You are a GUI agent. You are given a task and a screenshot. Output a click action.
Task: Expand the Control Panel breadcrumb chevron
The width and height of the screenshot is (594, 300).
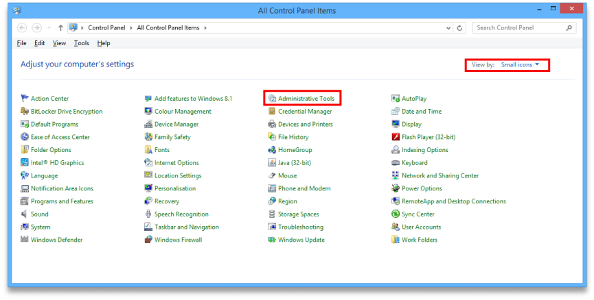click(x=132, y=28)
